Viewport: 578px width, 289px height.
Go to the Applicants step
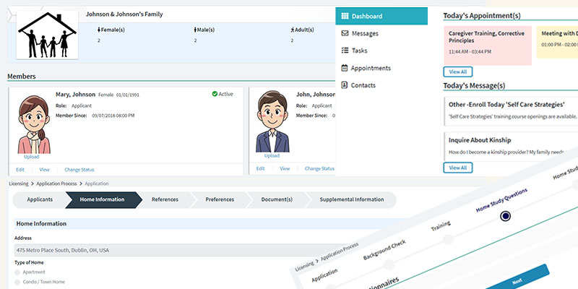tap(40, 200)
